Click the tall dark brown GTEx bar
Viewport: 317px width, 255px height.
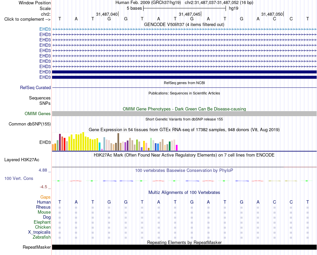118,142
